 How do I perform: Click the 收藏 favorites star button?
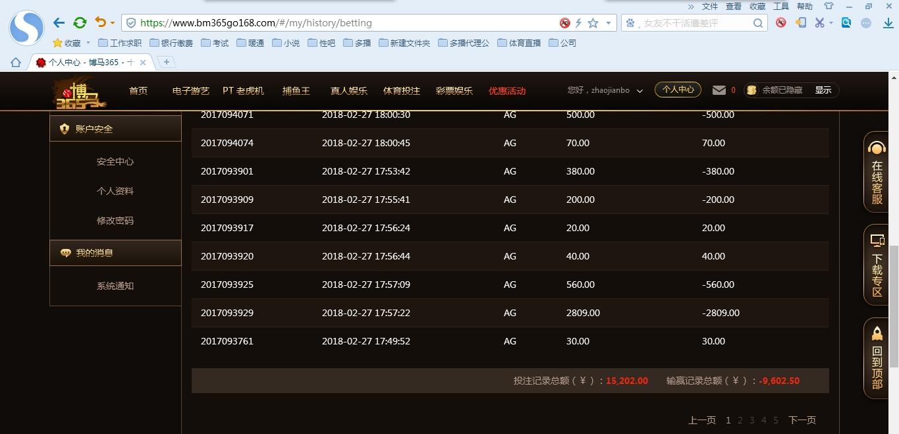click(67, 43)
